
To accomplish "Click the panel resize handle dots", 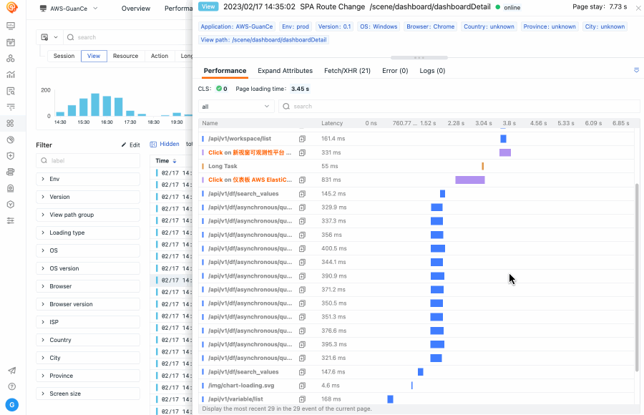I will [x=419, y=57].
